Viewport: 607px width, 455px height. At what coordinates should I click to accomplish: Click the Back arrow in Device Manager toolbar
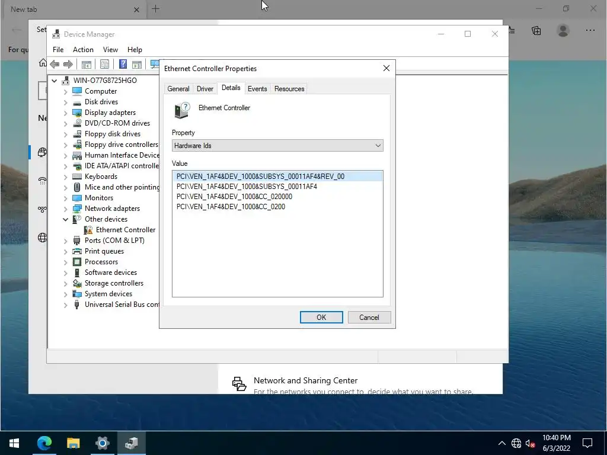pyautogui.click(x=55, y=64)
